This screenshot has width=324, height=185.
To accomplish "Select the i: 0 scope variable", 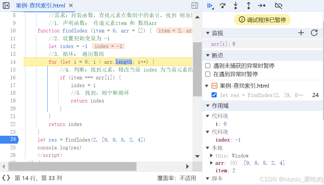I will [x=221, y=124].
